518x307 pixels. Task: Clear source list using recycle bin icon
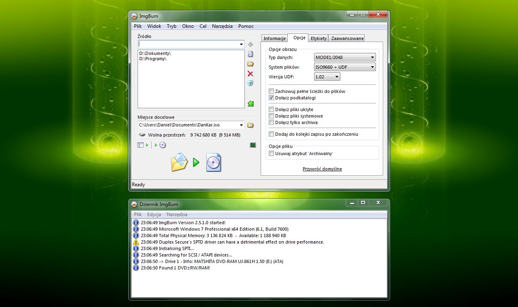[x=251, y=83]
